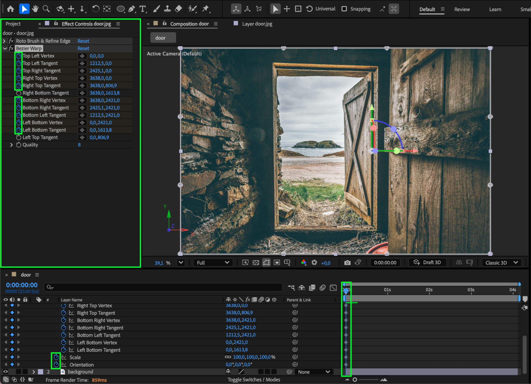Image resolution: width=531 pixels, height=384 pixels.
Task: Open the Full resolution dropdown
Action: pyautogui.click(x=213, y=263)
